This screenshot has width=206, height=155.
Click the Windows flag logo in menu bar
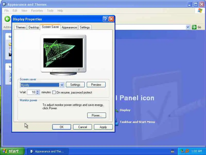pos(200,11)
